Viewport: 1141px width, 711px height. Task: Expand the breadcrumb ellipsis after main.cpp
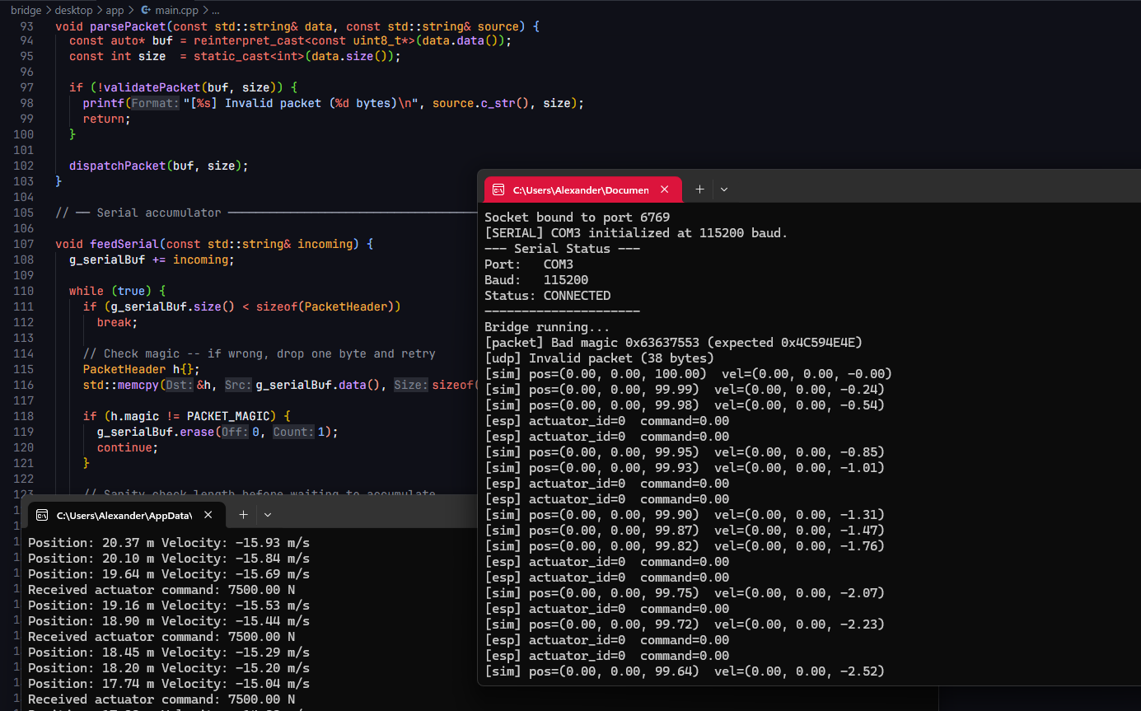(x=215, y=11)
